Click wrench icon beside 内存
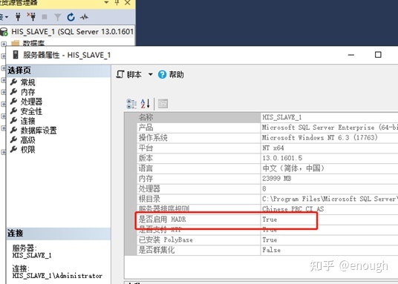The width and height of the screenshot is (398, 284). click(x=13, y=91)
